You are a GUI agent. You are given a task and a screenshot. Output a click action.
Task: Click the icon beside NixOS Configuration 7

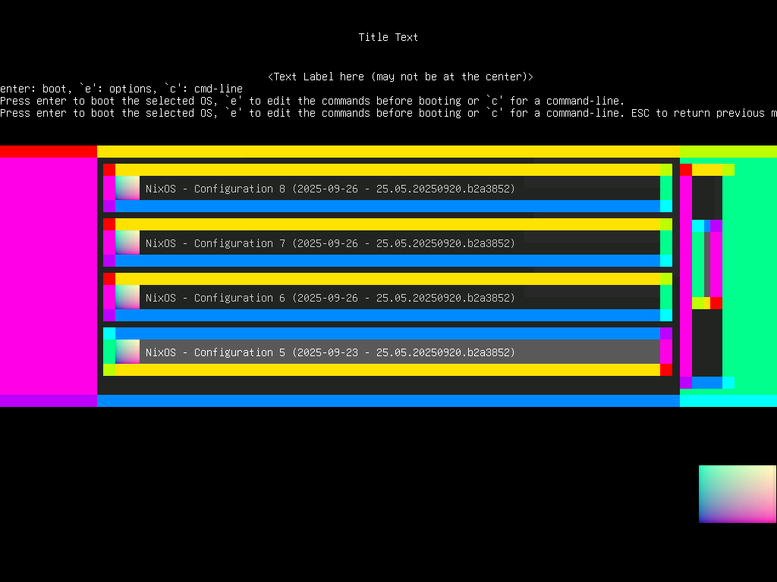point(127,242)
